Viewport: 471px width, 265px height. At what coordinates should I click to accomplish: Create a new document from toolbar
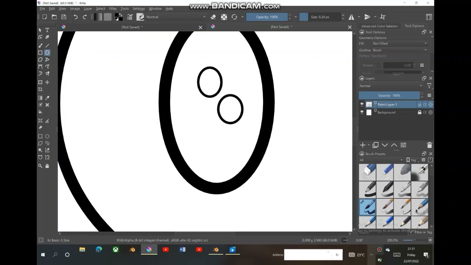45,17
